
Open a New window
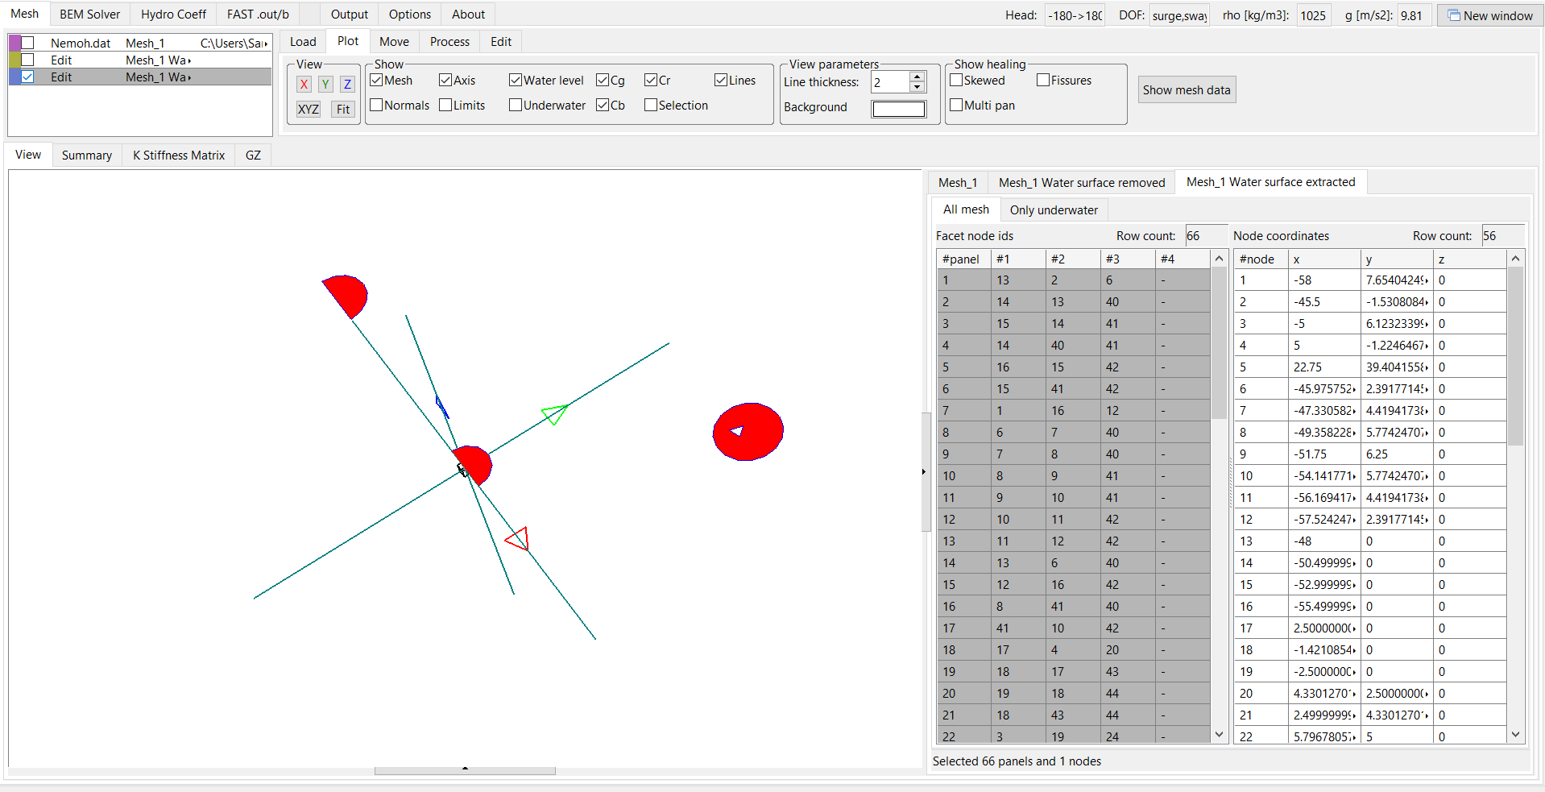pyautogui.click(x=1489, y=15)
